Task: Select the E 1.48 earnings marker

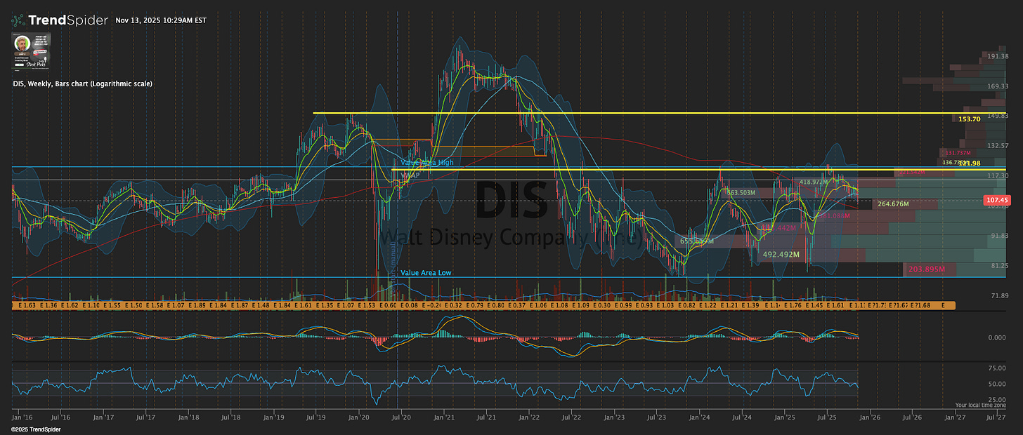Action: 261,305
